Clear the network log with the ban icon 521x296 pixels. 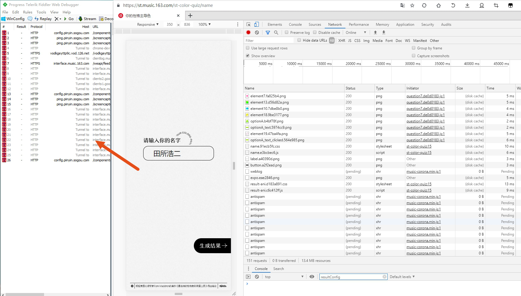(257, 32)
